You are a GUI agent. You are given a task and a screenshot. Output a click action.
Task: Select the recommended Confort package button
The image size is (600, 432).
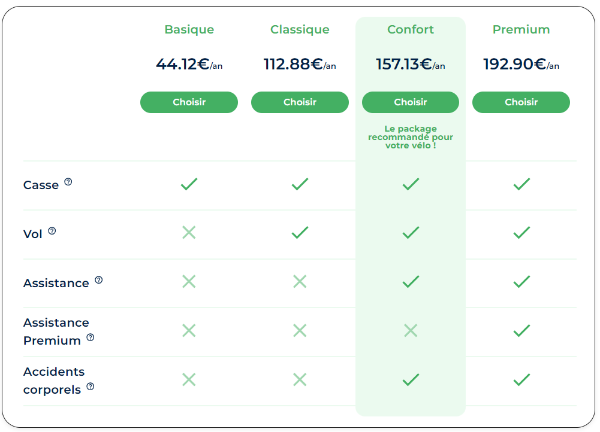tap(411, 102)
